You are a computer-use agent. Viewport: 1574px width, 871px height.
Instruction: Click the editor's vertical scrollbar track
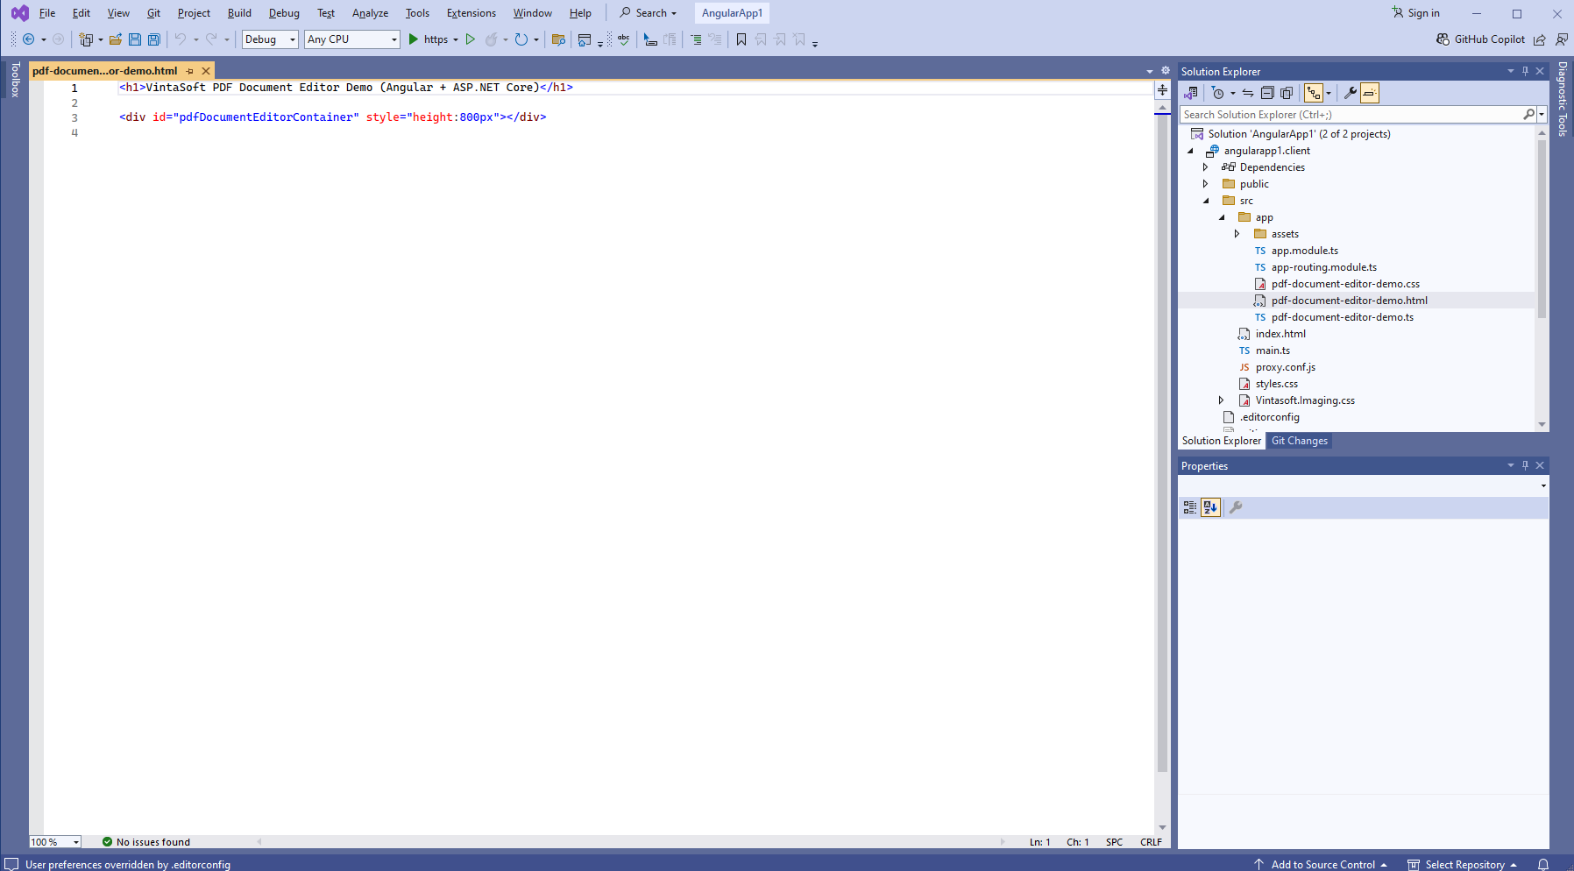tap(1162, 438)
